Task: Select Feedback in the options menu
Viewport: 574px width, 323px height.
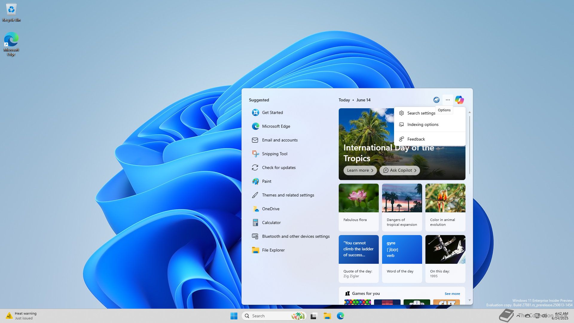Action: click(416, 139)
